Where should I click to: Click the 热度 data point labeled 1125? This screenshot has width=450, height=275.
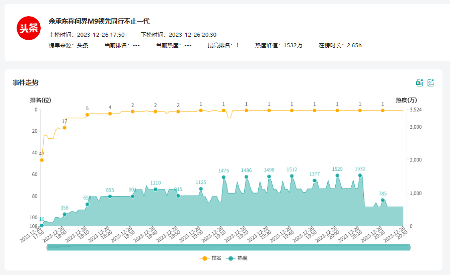(x=201, y=189)
